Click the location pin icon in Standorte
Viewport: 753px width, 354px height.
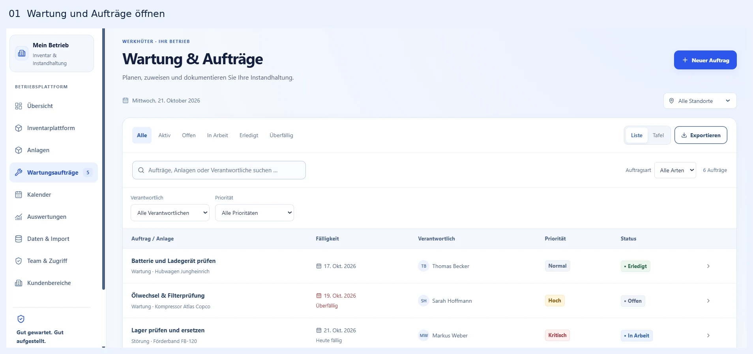point(671,101)
